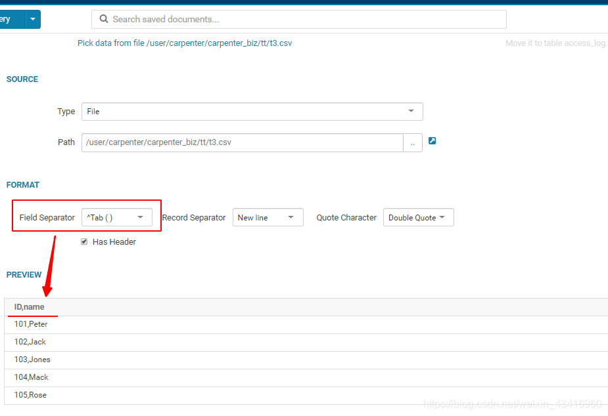This screenshot has height=416, width=608.
Task: Focus the Search saved documents field
Action: click(x=299, y=19)
